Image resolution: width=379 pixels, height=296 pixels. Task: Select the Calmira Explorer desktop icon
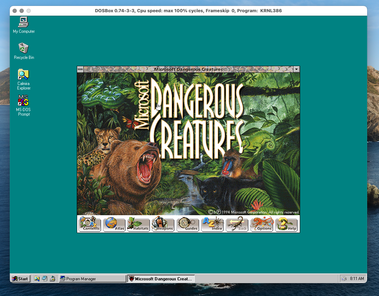click(24, 79)
